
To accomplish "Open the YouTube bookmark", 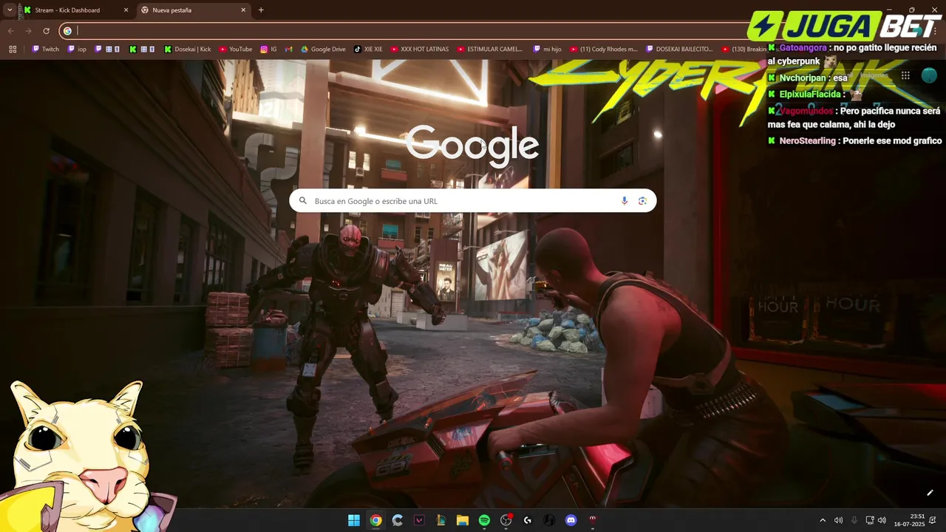I will [235, 50].
